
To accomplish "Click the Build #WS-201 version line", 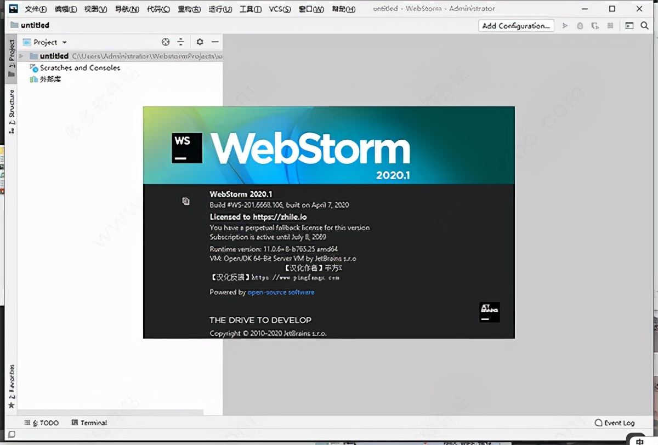I will click(x=279, y=205).
